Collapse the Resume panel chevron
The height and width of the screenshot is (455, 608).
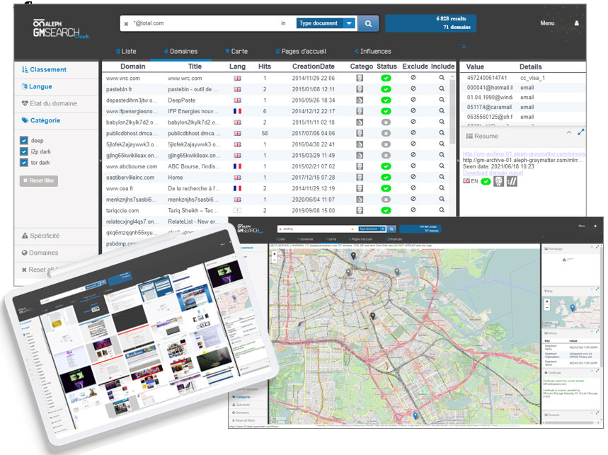[569, 132]
